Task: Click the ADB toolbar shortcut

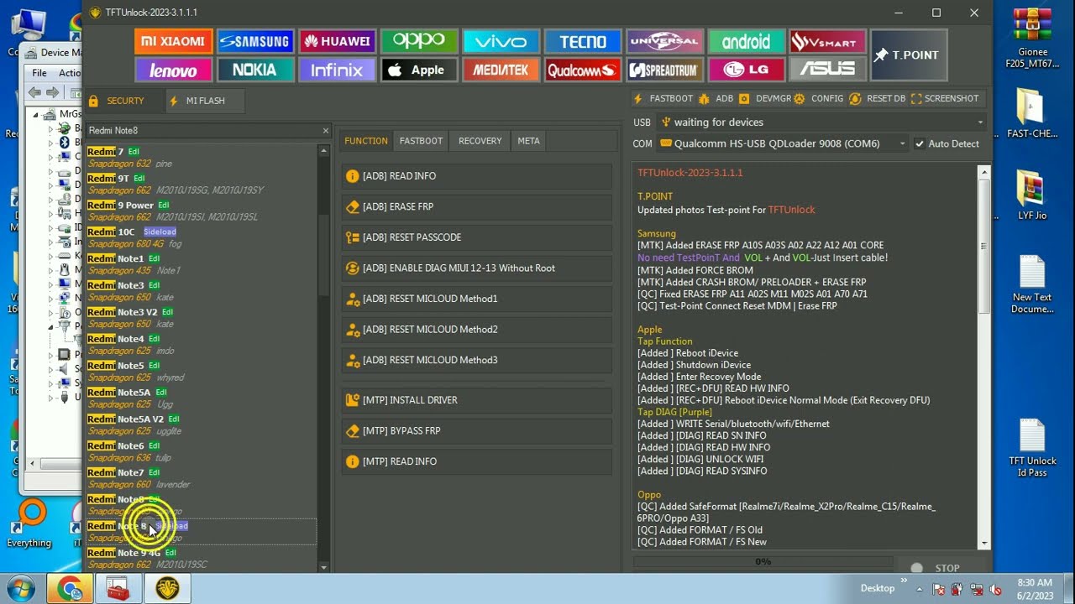Action: click(x=716, y=99)
